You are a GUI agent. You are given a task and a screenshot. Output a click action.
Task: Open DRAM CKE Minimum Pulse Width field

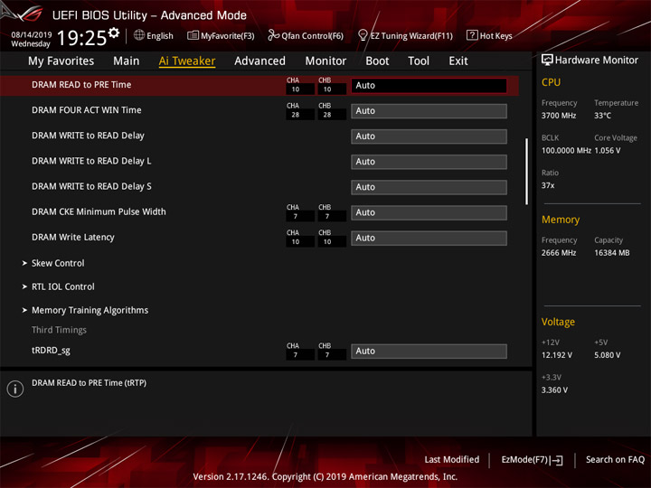point(429,212)
